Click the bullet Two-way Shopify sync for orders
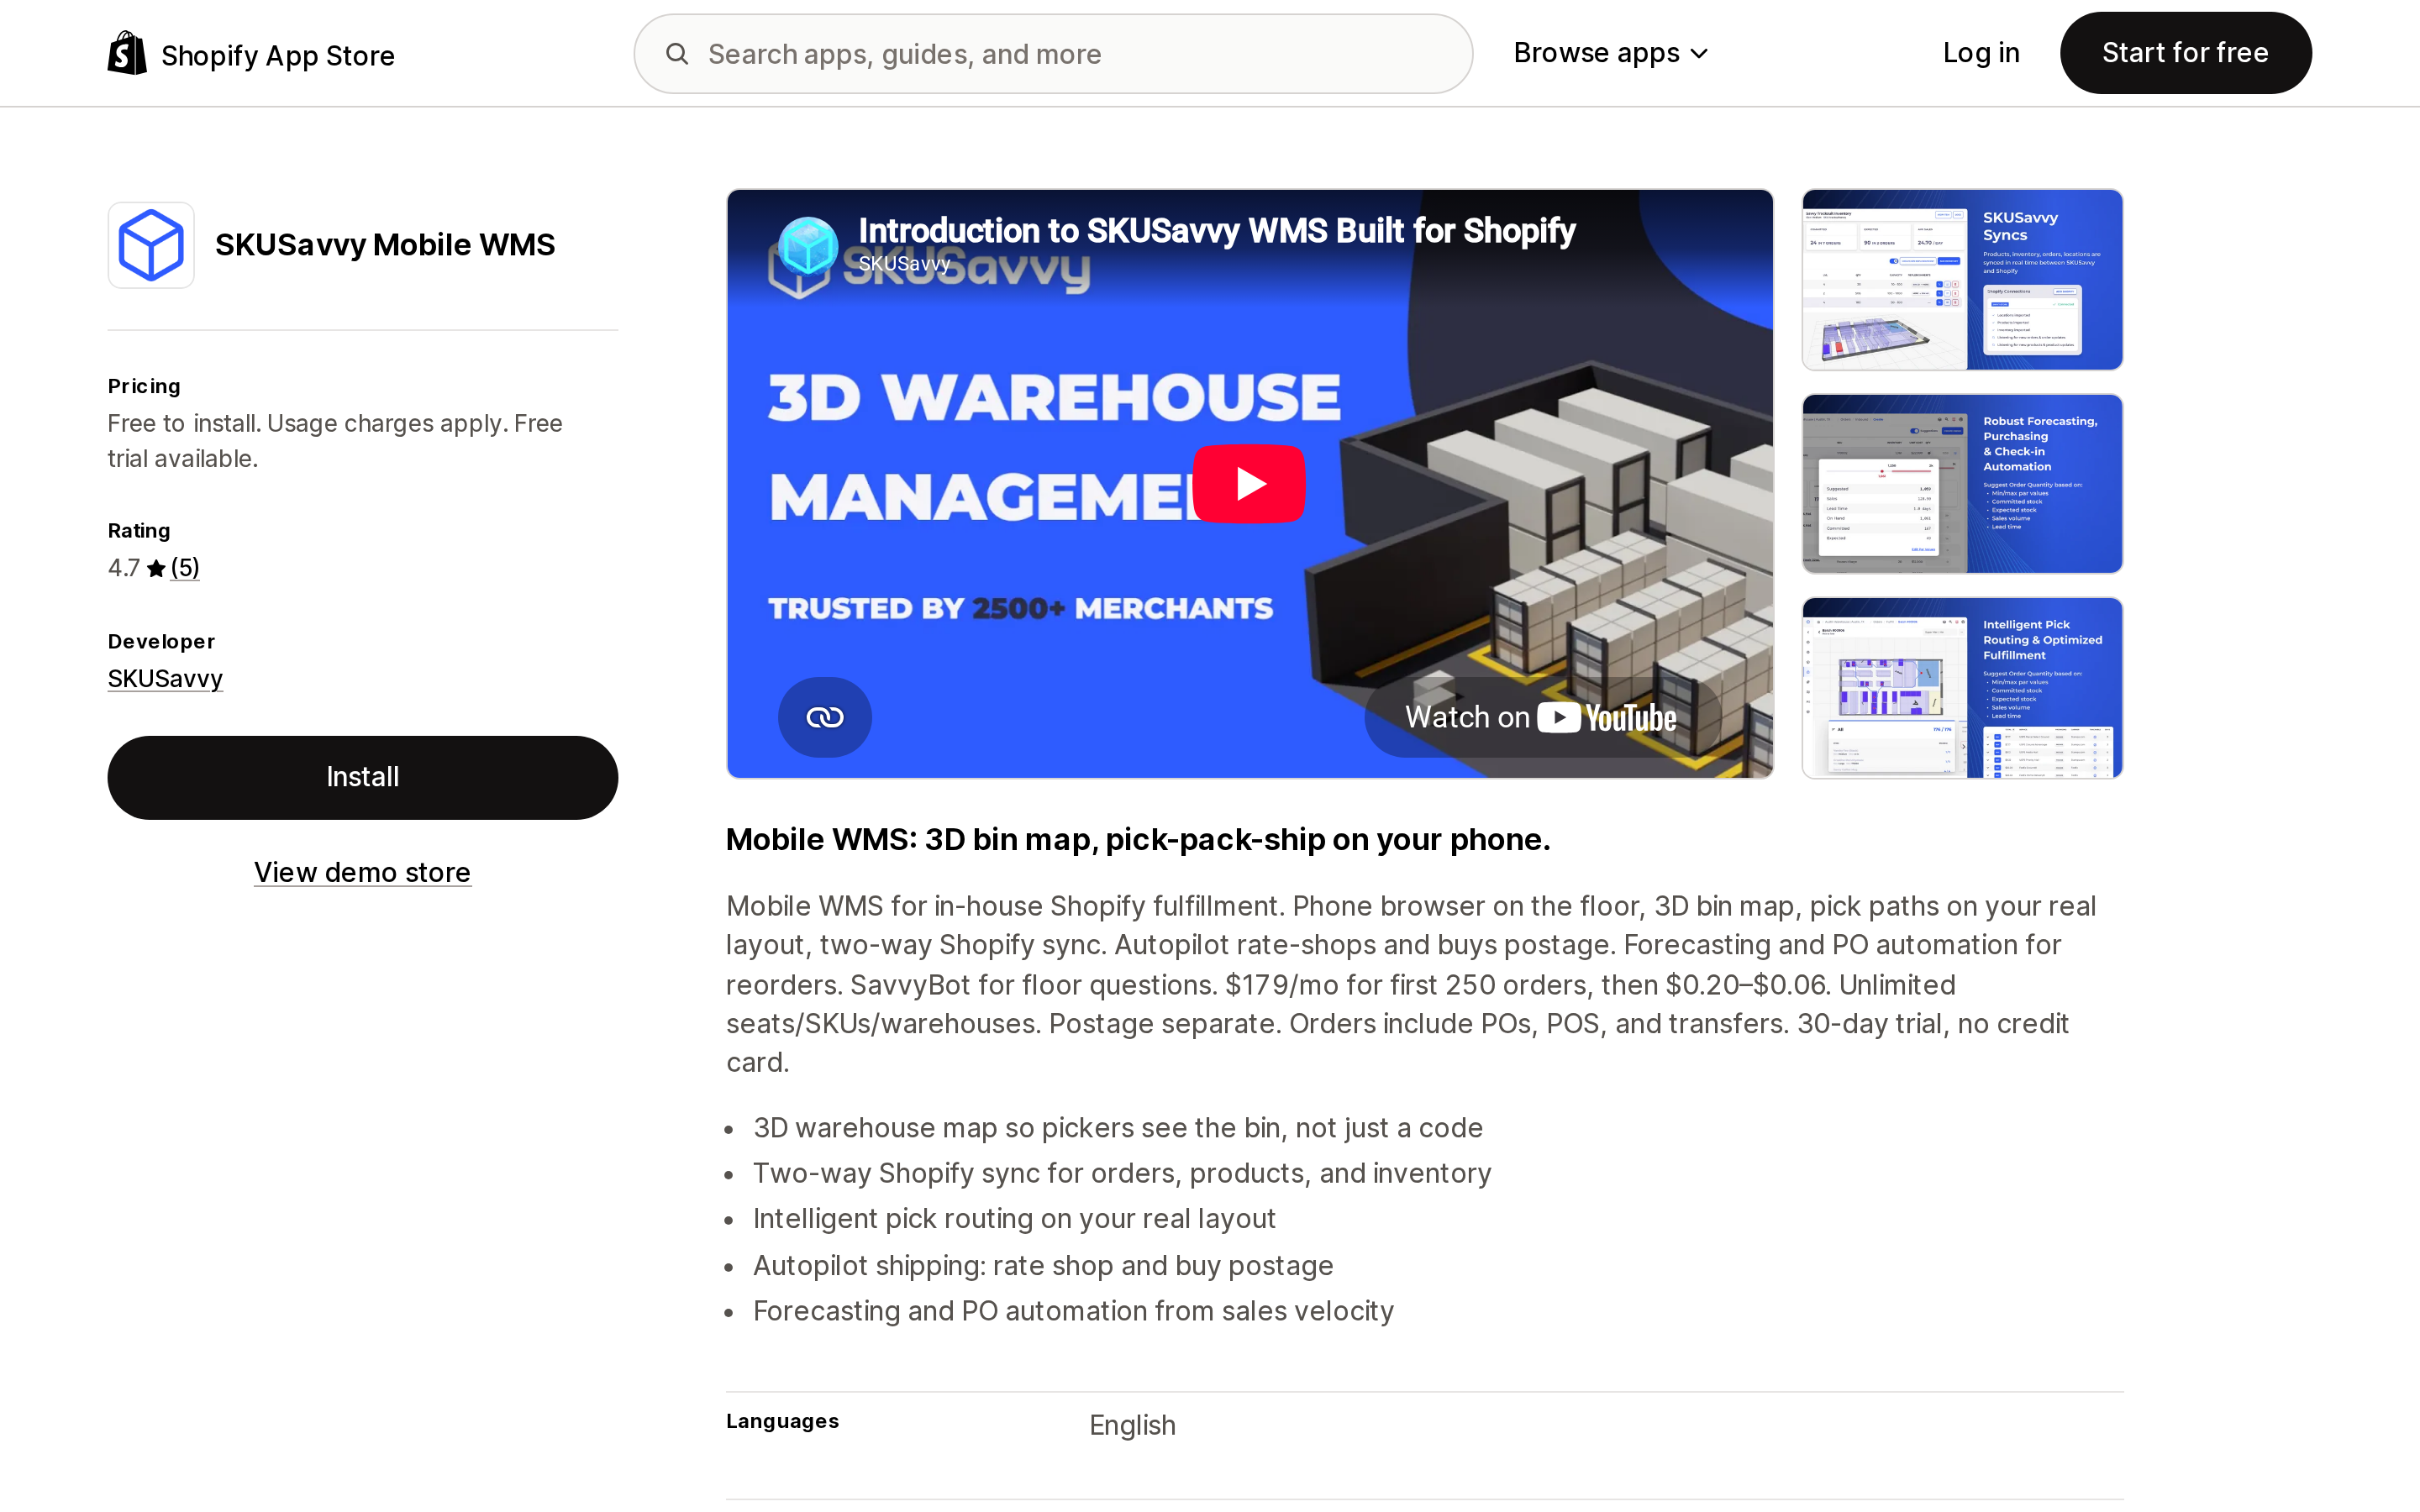The image size is (2420, 1512). pyautogui.click(x=1122, y=1173)
